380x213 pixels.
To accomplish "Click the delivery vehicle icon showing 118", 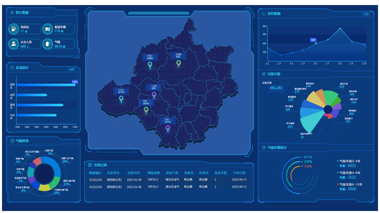I will (x=48, y=29).
